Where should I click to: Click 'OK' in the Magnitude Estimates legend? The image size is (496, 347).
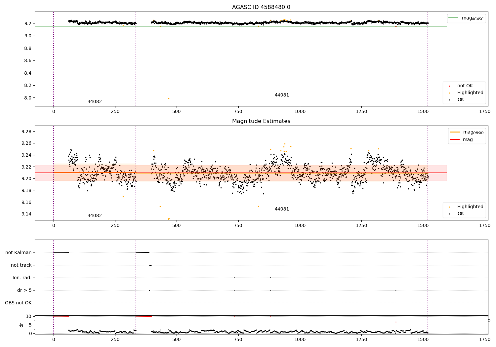pyautogui.click(x=457, y=214)
